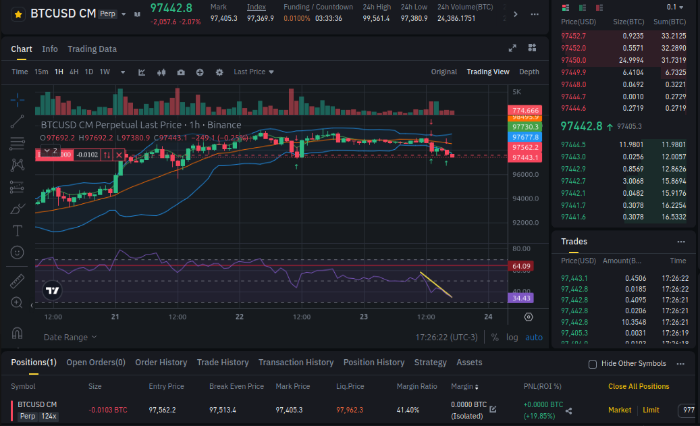Image resolution: width=700 pixels, height=426 pixels.
Task: Select the forecasting position tool
Action: coord(17,186)
